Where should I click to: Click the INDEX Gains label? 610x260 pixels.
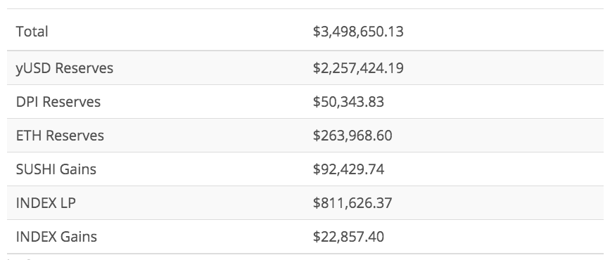(x=56, y=237)
